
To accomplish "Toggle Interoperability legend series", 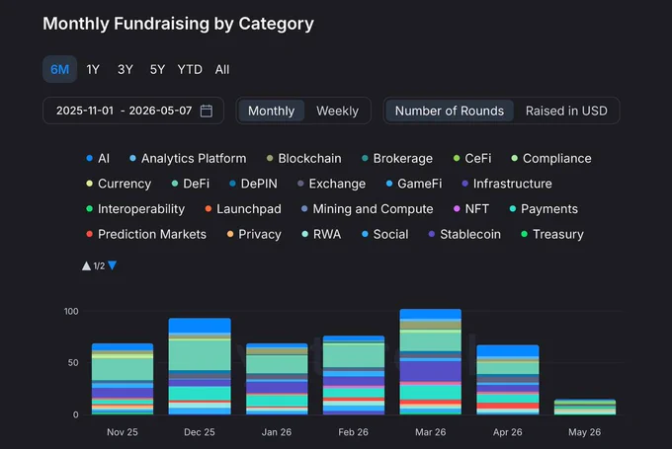I will (135, 209).
